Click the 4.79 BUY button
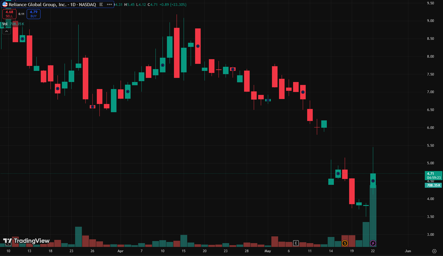 [x=34, y=14]
